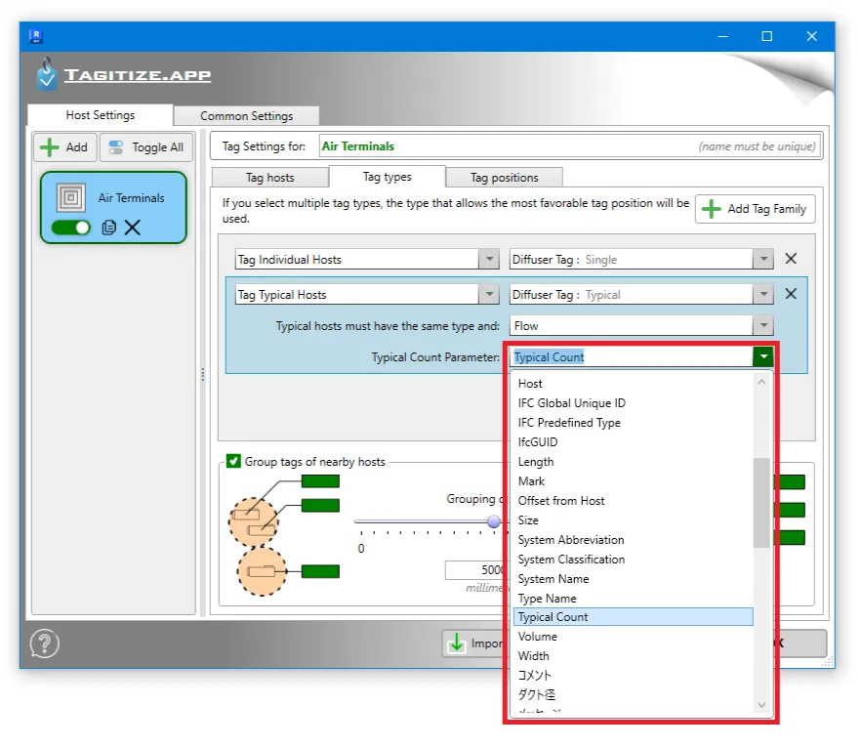Uncheck Group tags of nearby hosts
The height and width of the screenshot is (747, 861).
pyautogui.click(x=233, y=462)
